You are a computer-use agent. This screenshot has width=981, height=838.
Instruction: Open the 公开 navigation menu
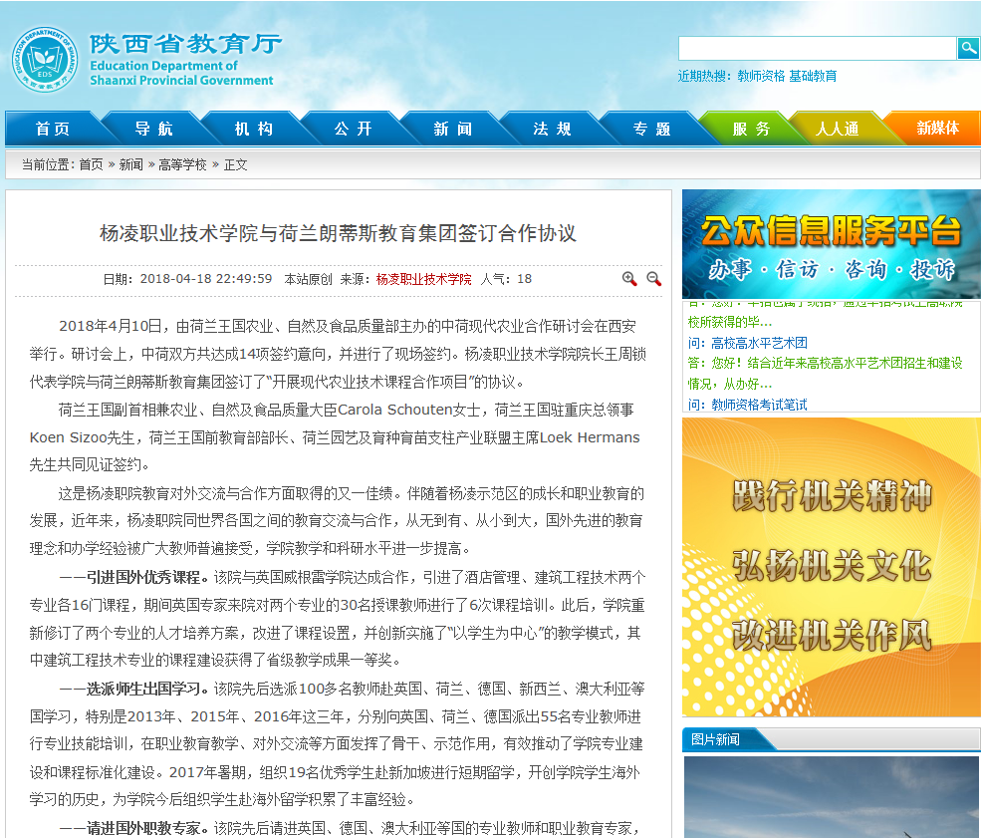(x=353, y=129)
